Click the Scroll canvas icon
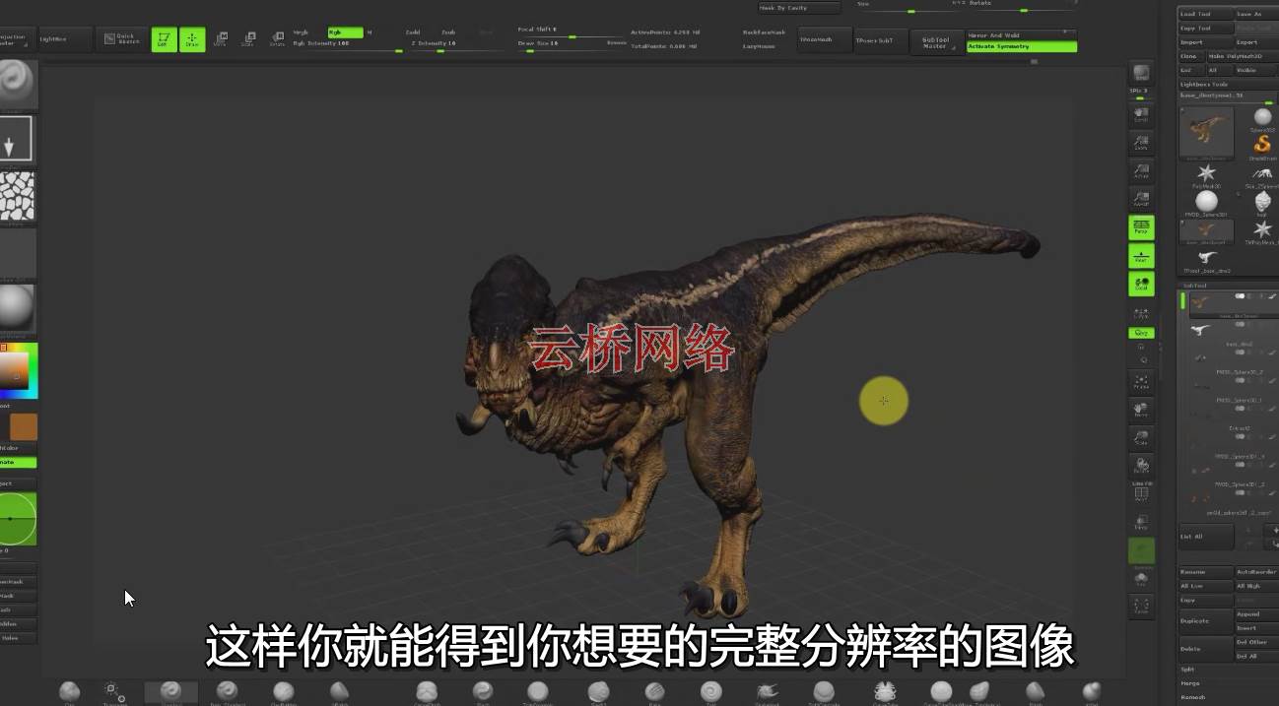1279x706 pixels. 1141,114
